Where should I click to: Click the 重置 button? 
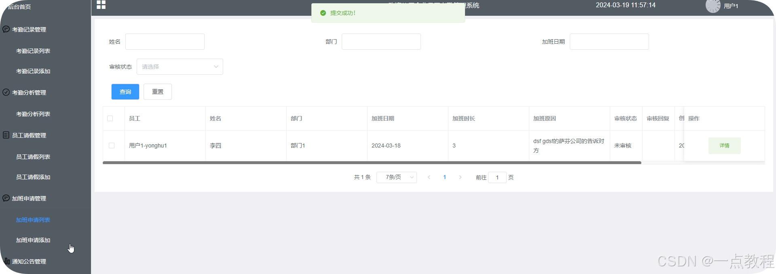158,92
